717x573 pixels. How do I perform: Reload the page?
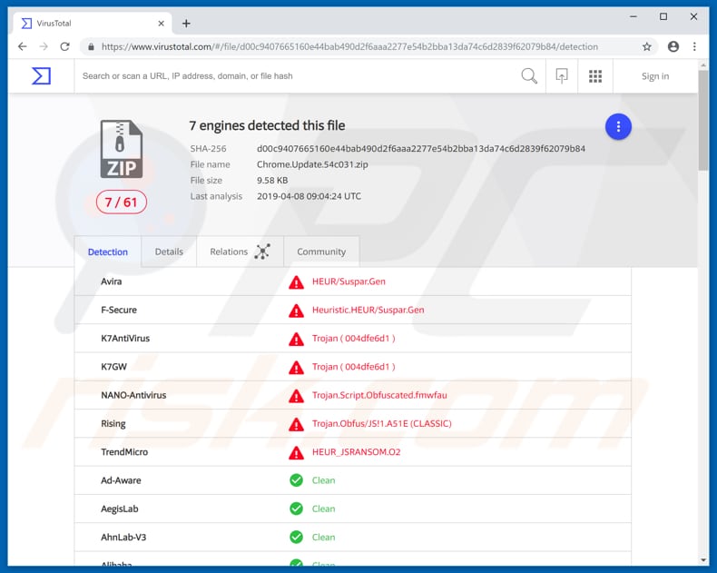[x=66, y=46]
